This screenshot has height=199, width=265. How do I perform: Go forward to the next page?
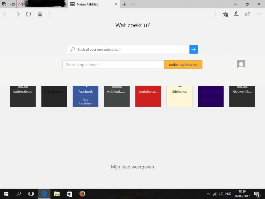[17, 14]
